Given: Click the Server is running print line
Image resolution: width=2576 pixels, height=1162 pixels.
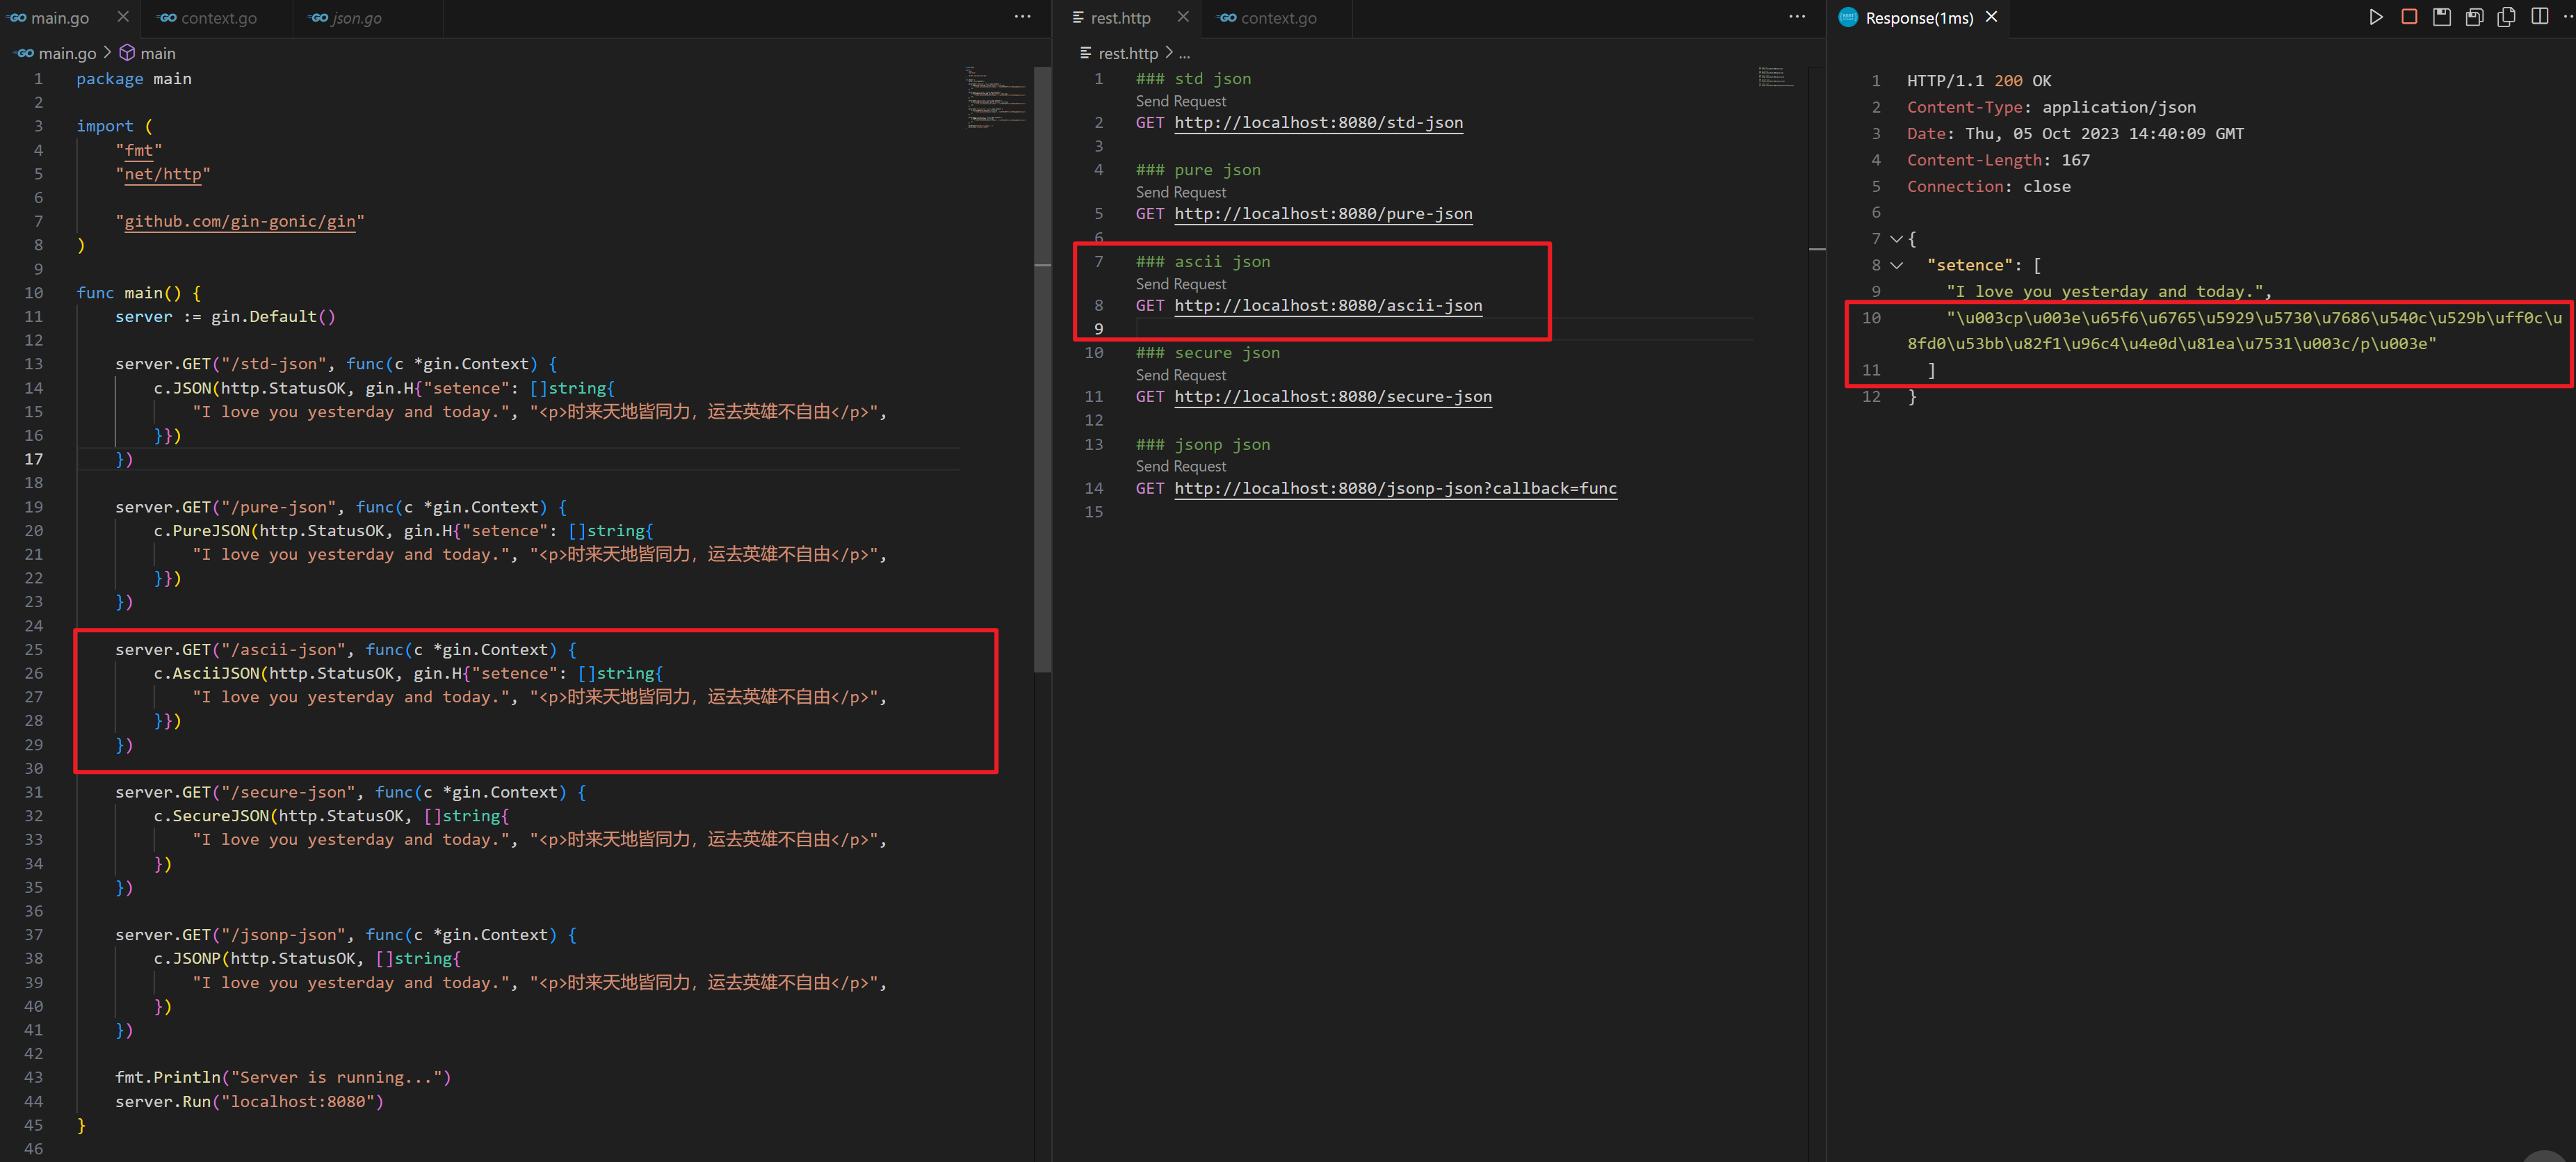Looking at the screenshot, I should (x=283, y=1078).
